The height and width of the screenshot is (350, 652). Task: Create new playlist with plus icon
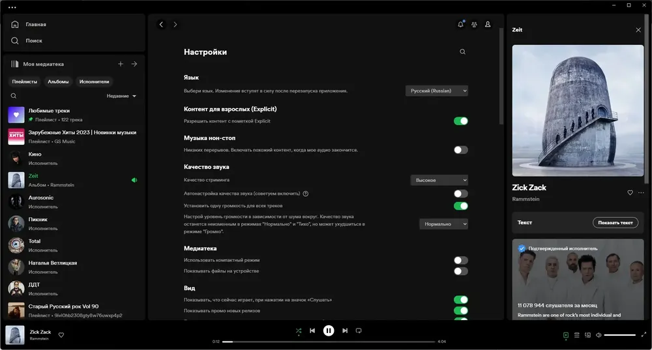click(121, 64)
